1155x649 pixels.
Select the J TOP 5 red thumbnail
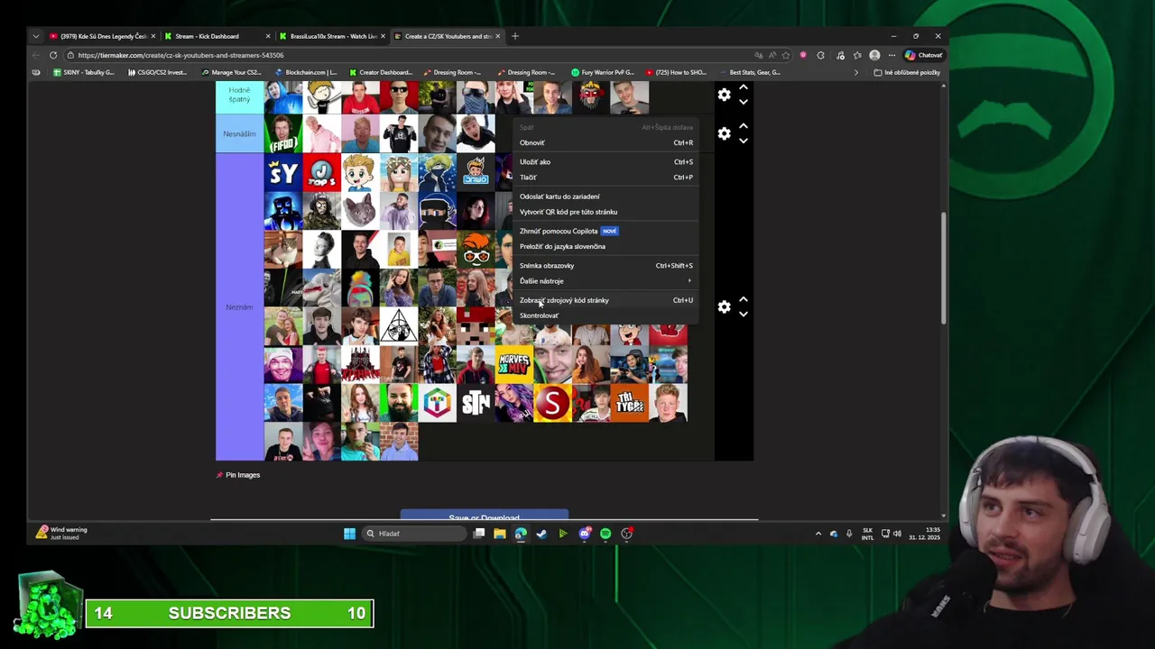coord(321,172)
